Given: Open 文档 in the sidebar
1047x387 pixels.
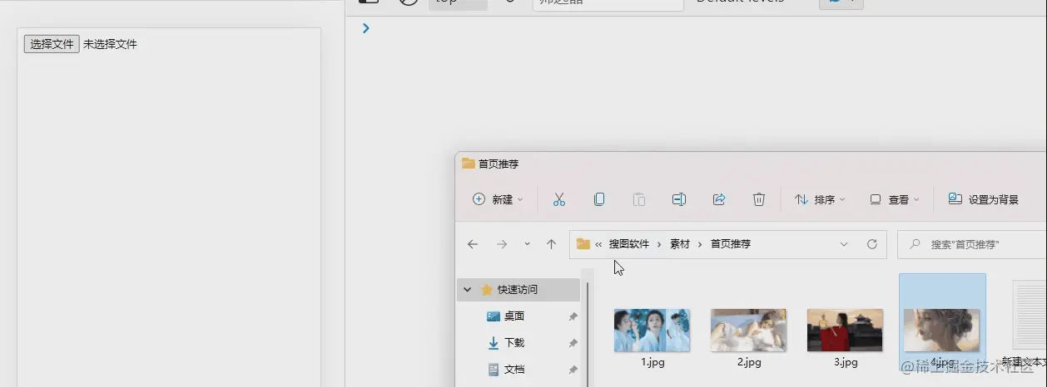Looking at the screenshot, I should (514, 370).
